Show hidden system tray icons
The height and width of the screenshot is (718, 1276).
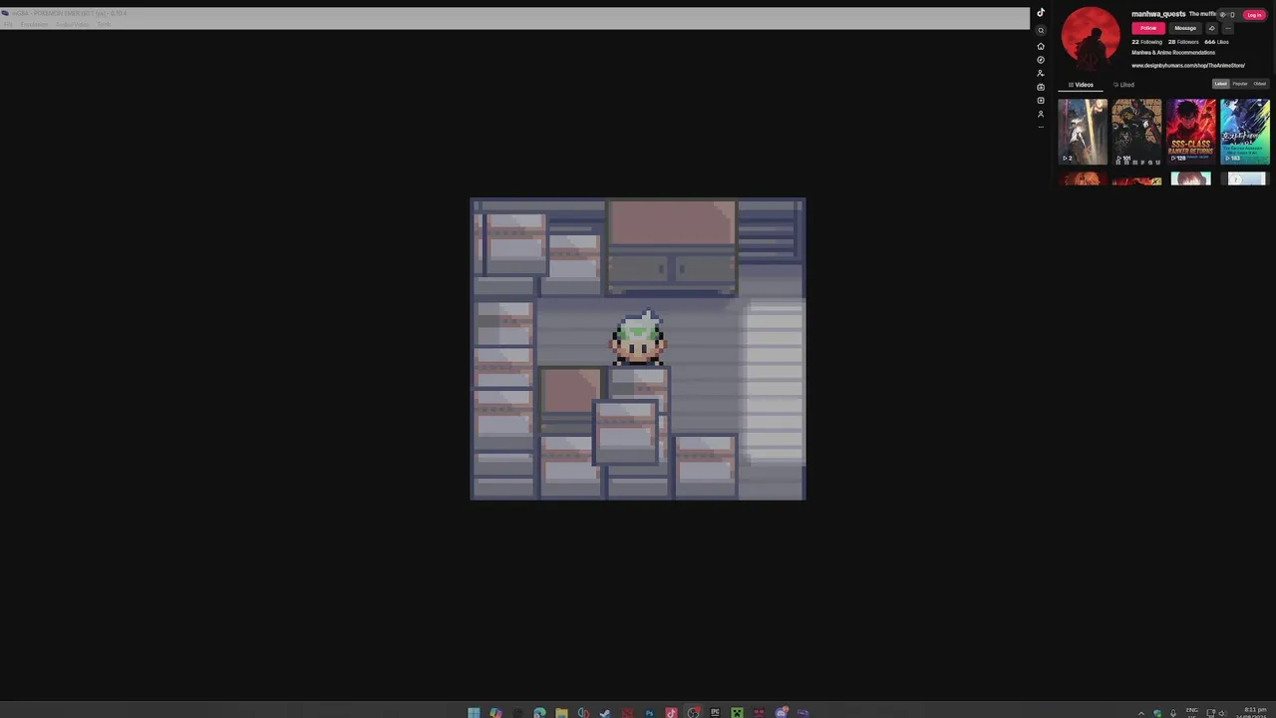[1141, 713]
